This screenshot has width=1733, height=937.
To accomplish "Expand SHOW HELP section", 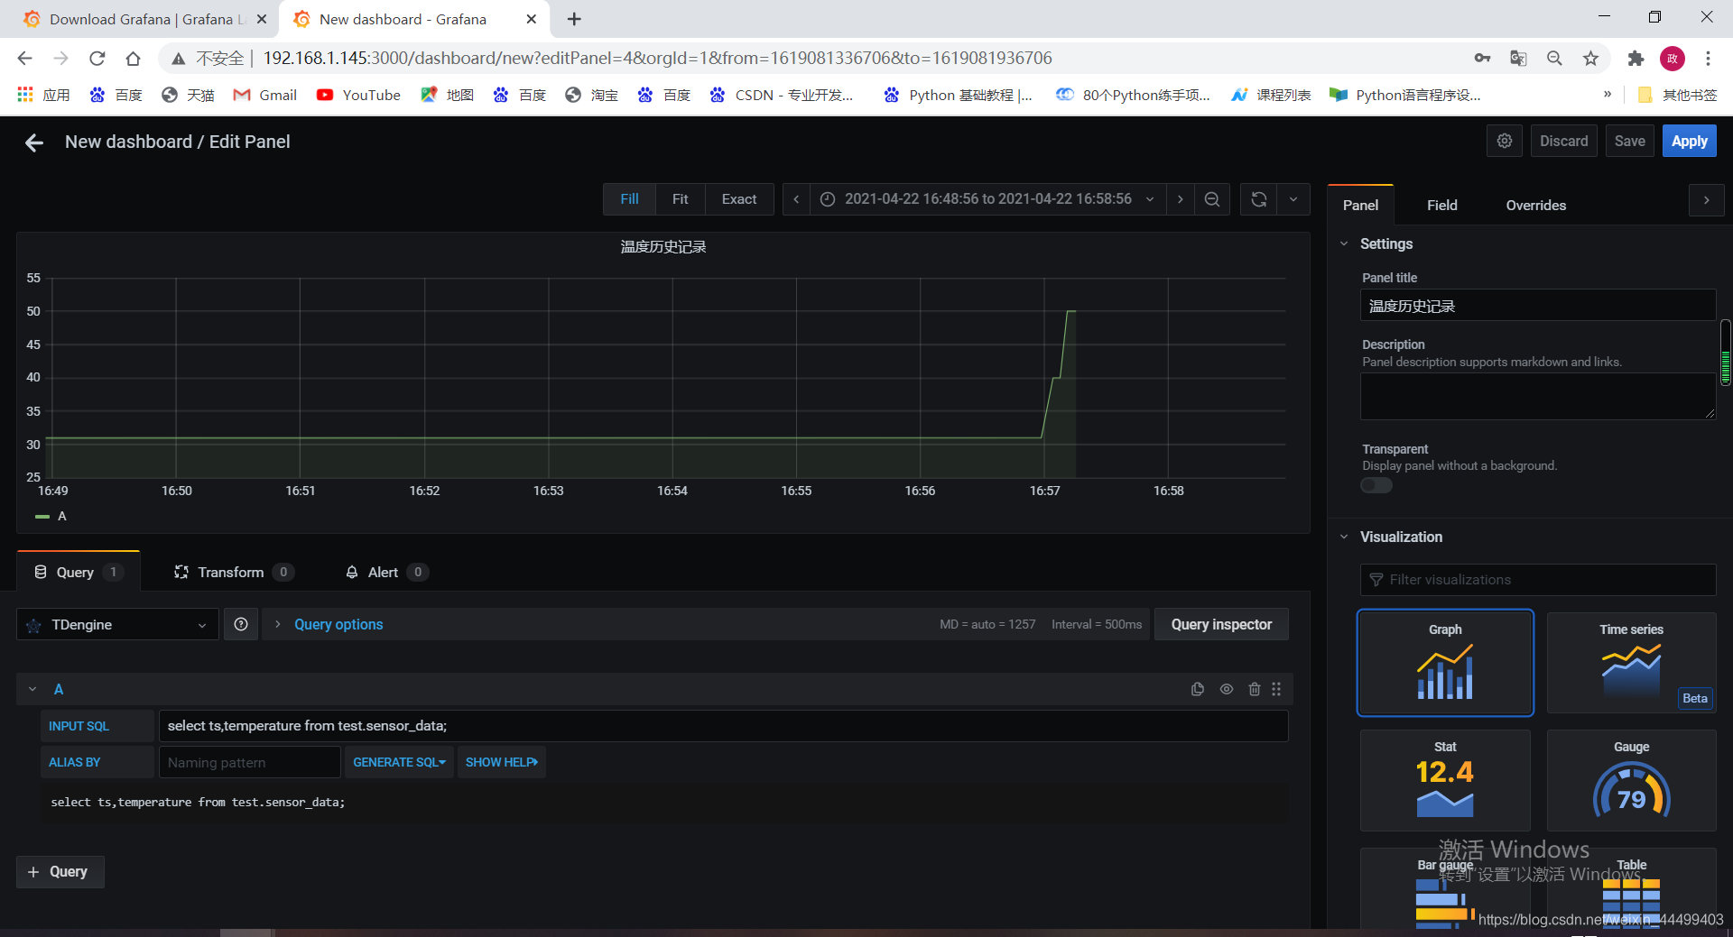I will 502,762.
